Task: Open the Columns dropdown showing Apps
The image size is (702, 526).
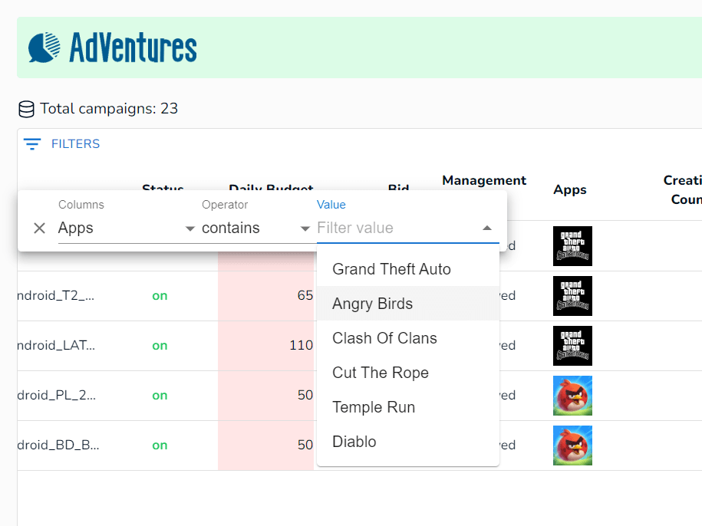Action: click(x=127, y=228)
